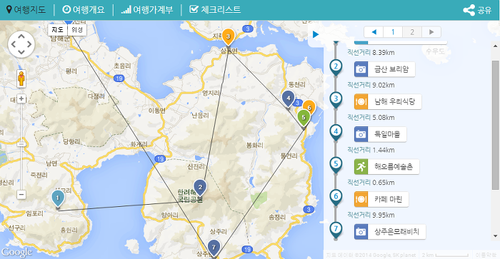Select 카페 마린 itinerary item
Viewport: 500px width, 259px height.
click(381, 199)
